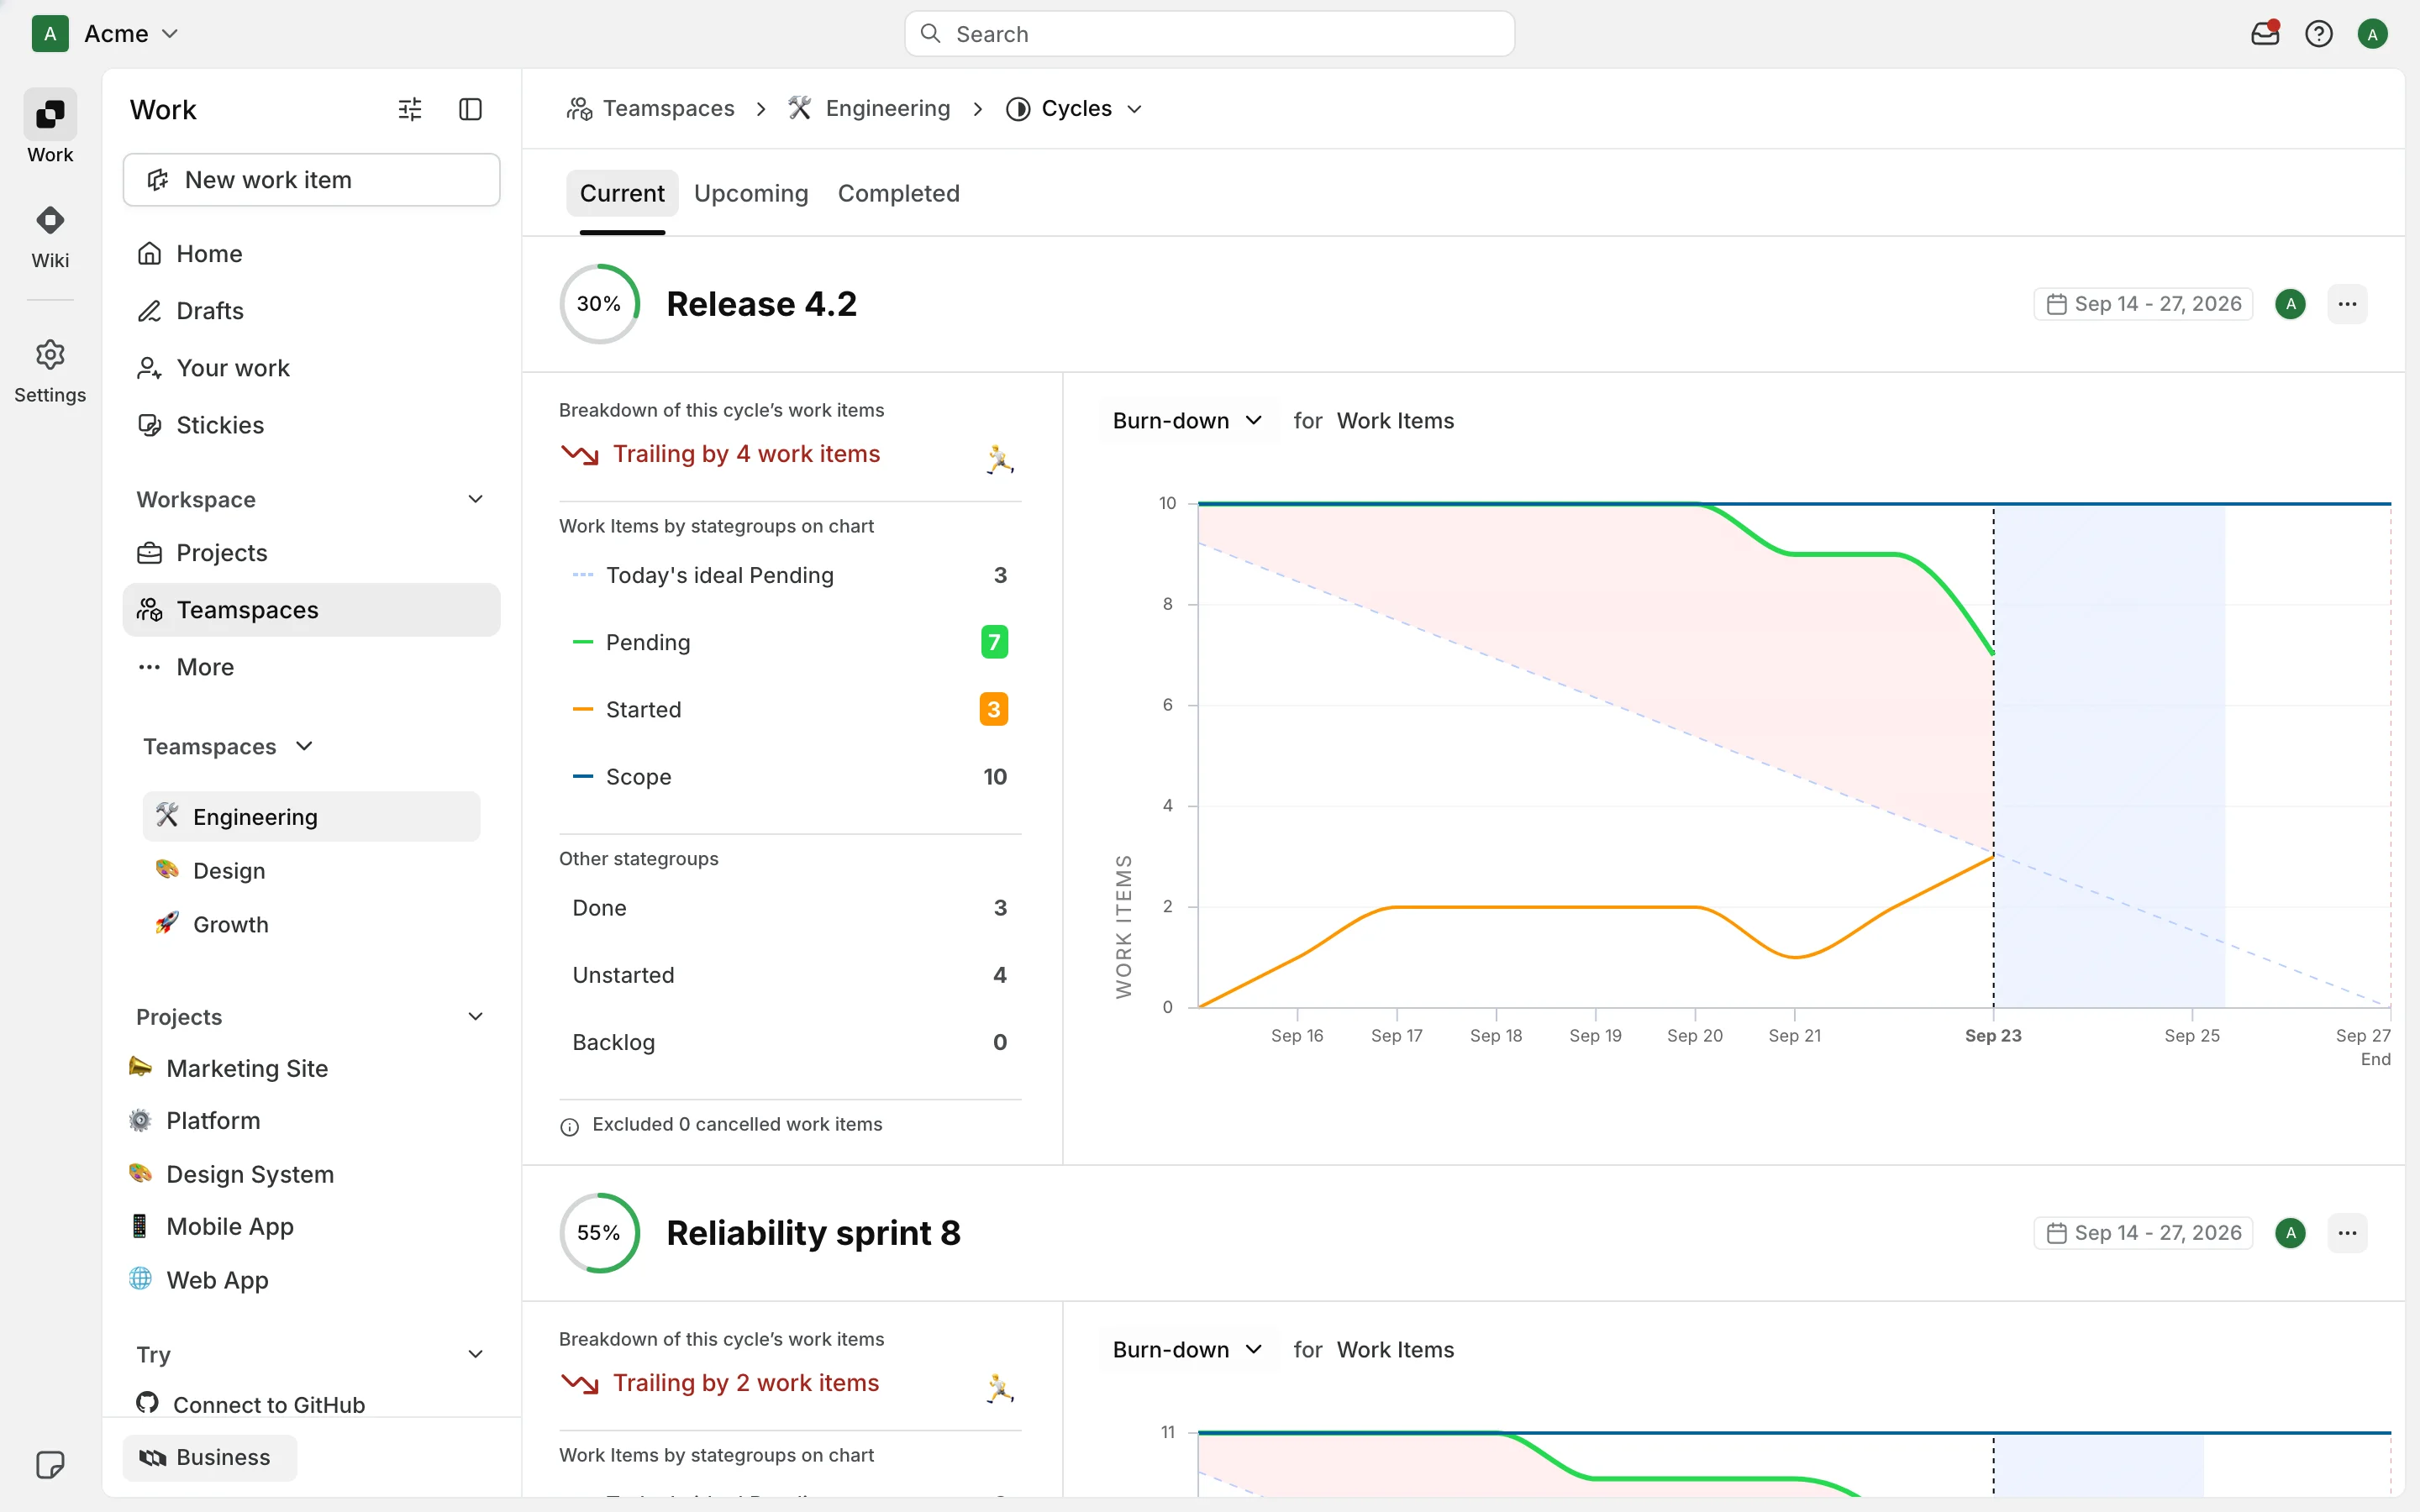Screen dimensions: 2420x1512
Task: Click Connect to GitHub link
Action: point(269,1404)
